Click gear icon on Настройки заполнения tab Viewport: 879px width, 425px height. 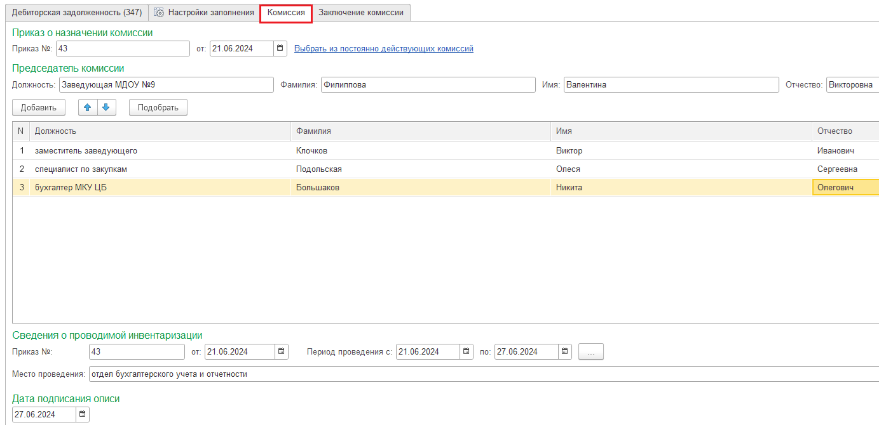click(x=159, y=13)
